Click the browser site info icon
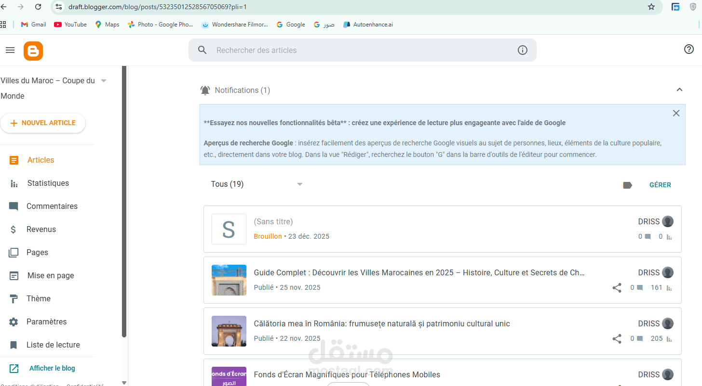 click(x=59, y=7)
